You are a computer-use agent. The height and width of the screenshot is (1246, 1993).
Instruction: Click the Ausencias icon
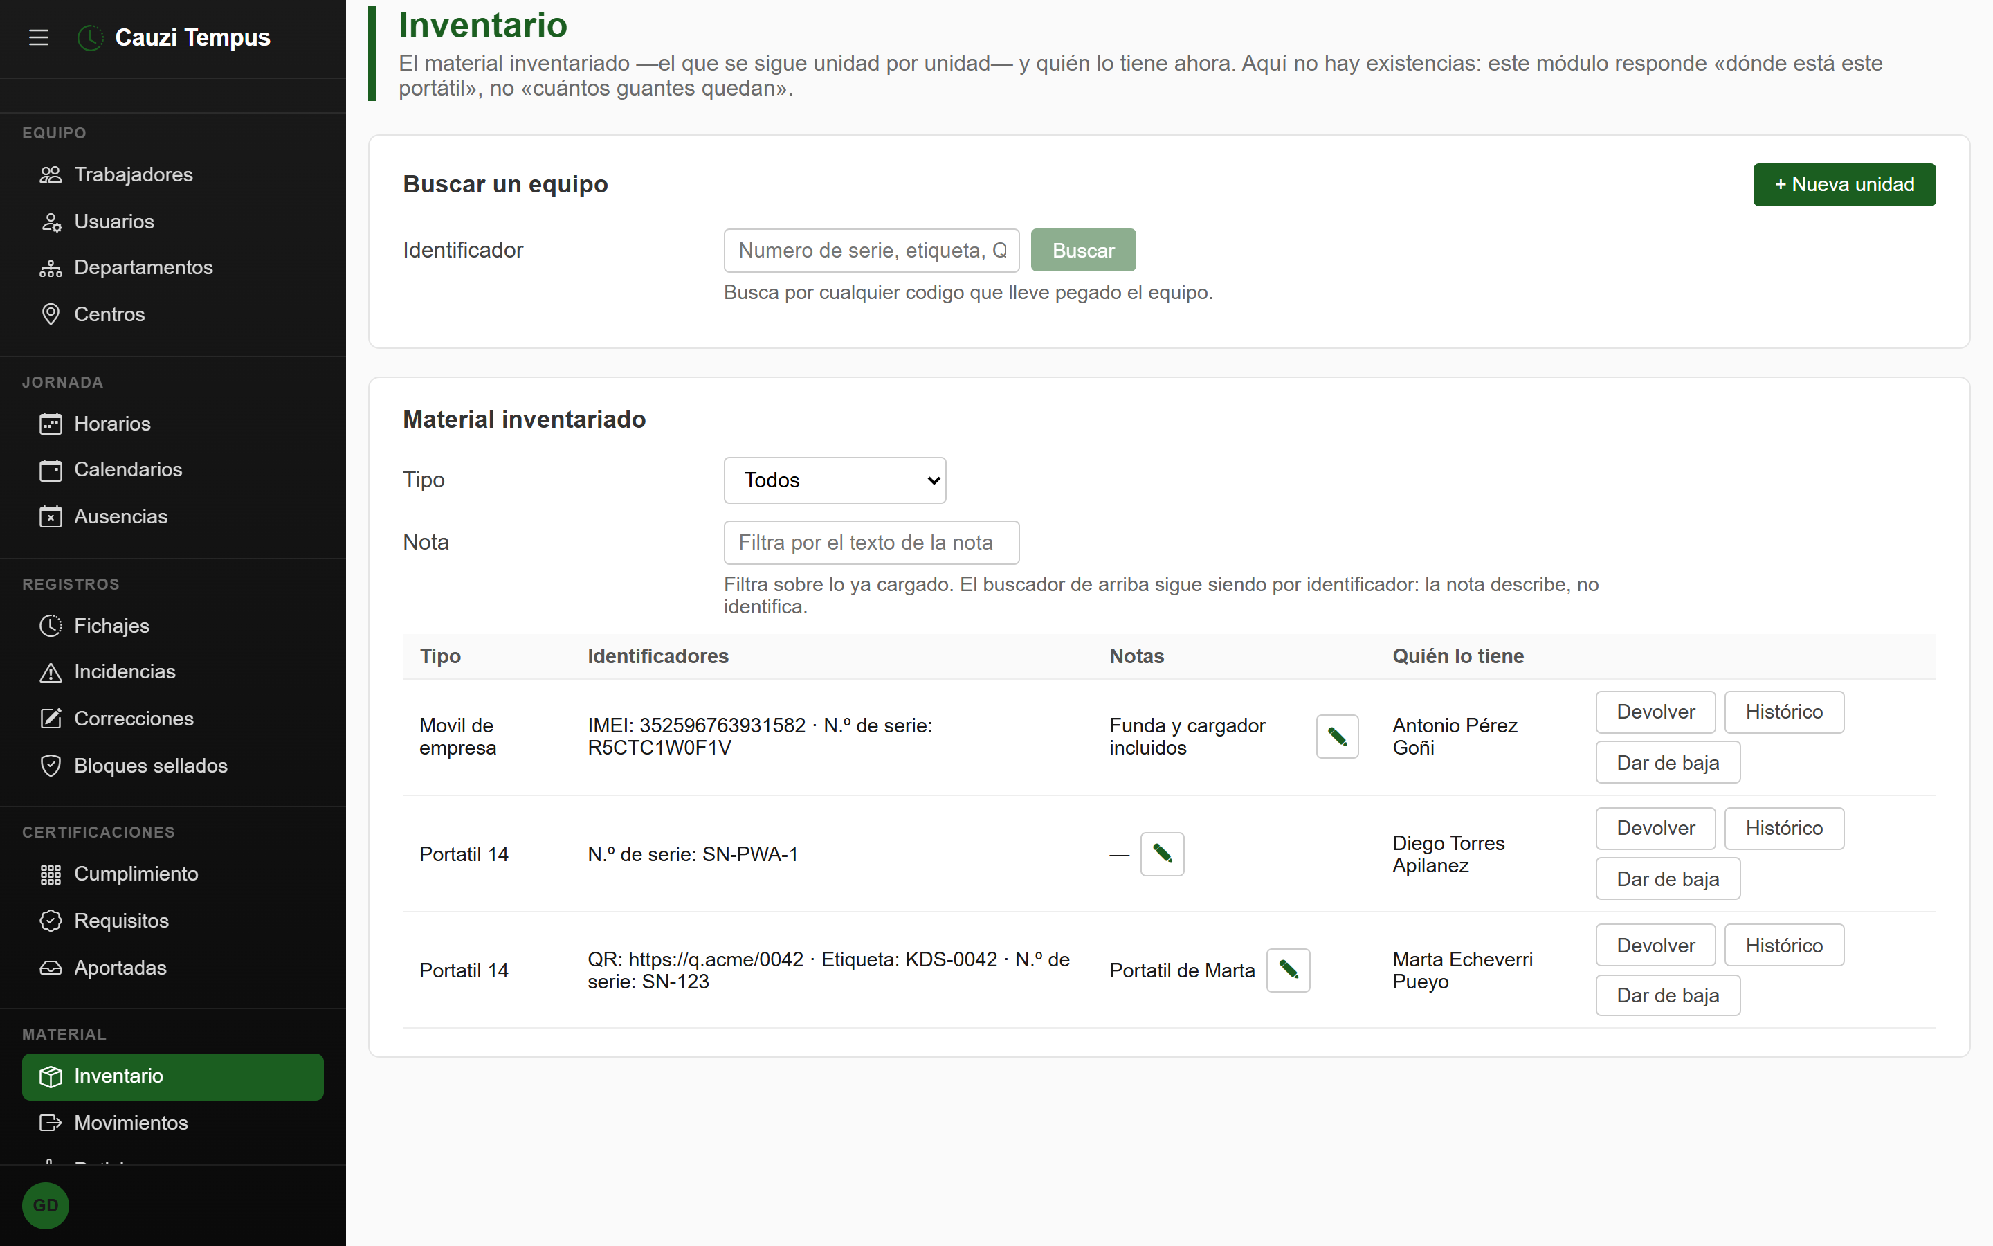point(51,516)
